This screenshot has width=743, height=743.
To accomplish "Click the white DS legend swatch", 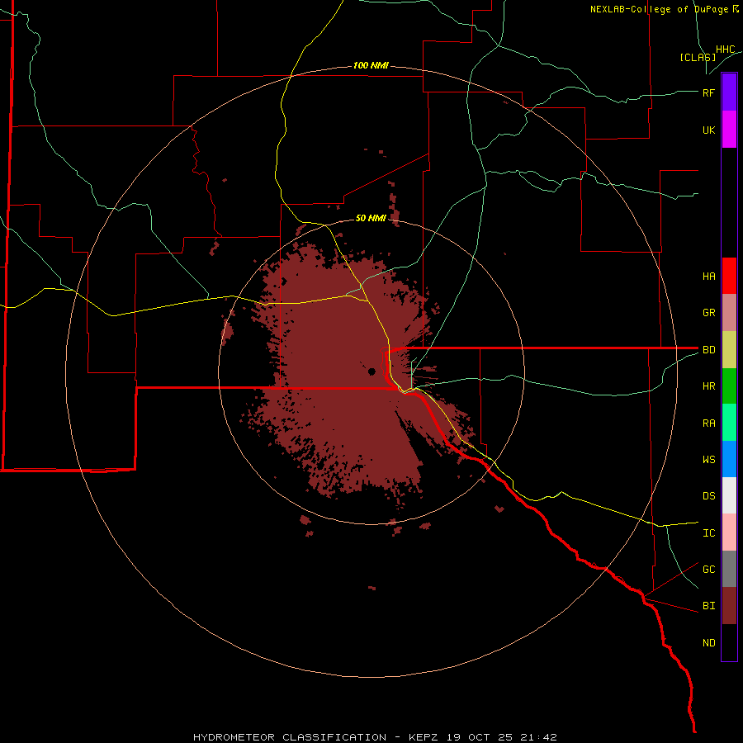I will tap(729, 495).
